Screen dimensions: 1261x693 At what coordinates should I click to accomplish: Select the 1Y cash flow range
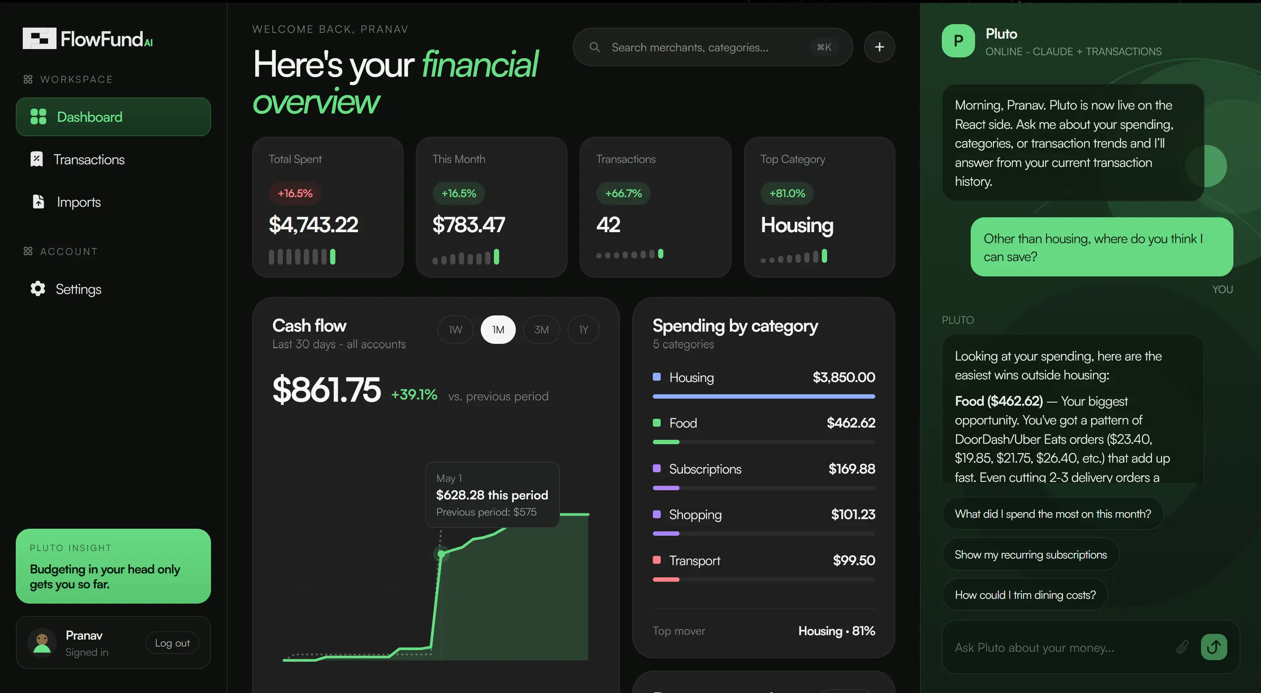pos(583,329)
